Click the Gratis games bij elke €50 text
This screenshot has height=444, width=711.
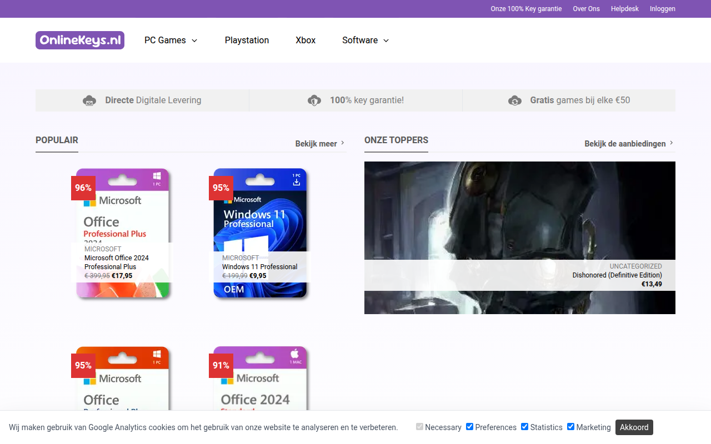coord(580,100)
